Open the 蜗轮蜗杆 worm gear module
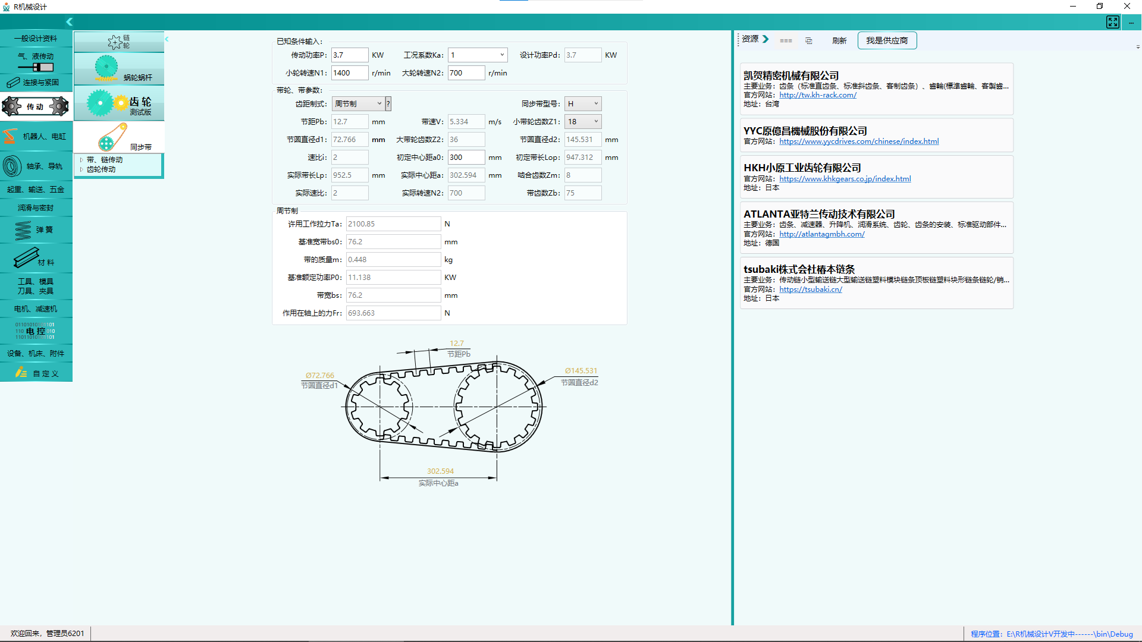 tap(119, 69)
